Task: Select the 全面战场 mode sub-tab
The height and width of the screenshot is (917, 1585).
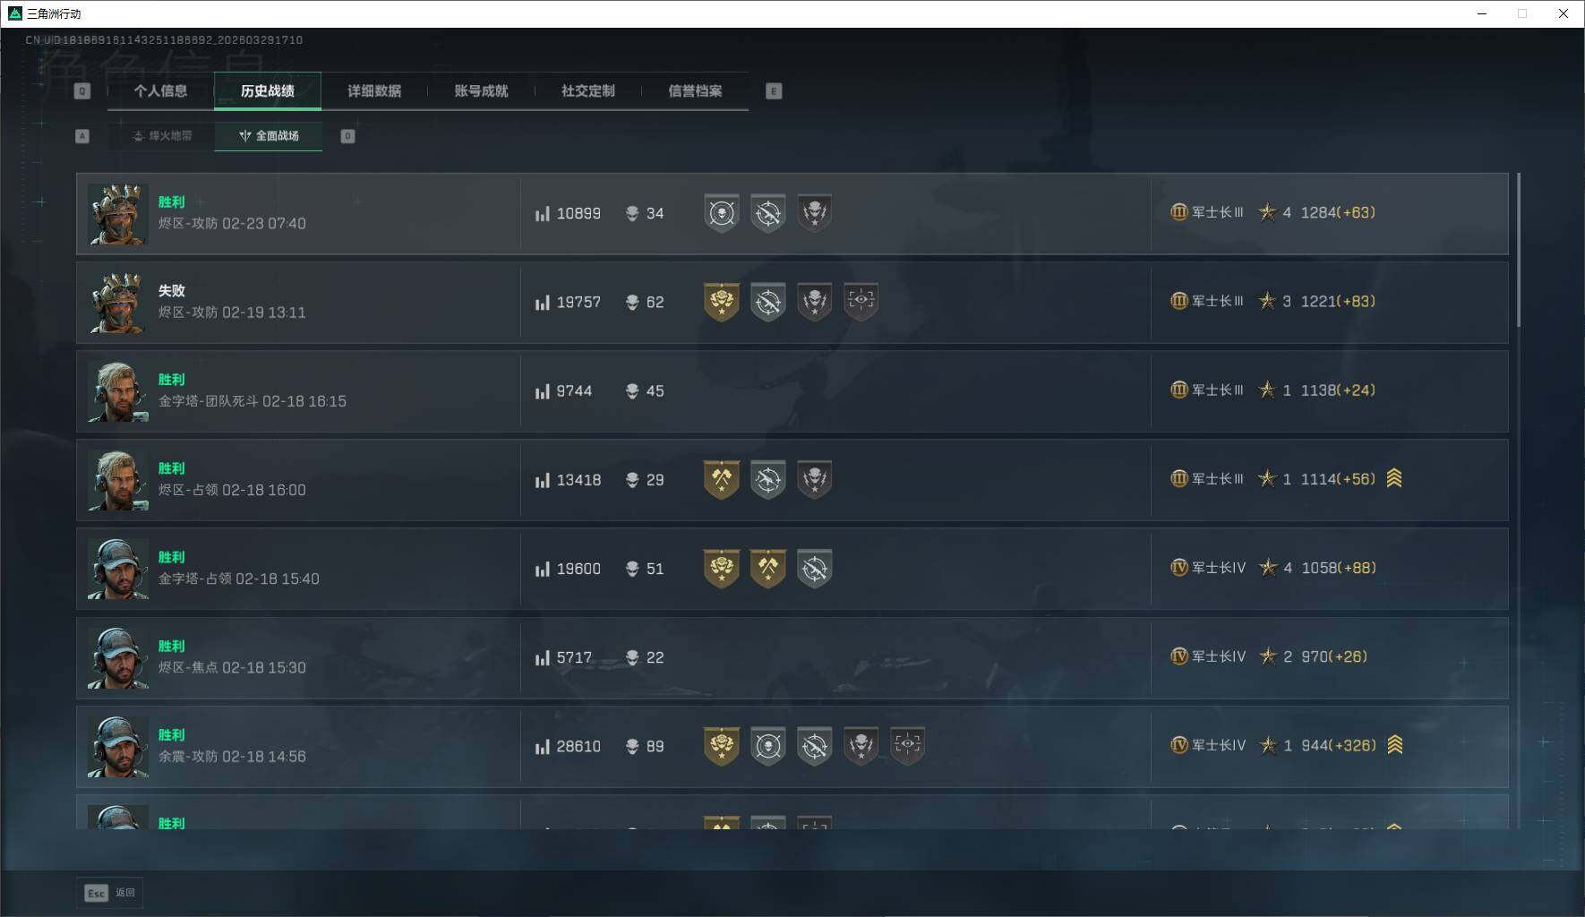Action: (x=269, y=136)
